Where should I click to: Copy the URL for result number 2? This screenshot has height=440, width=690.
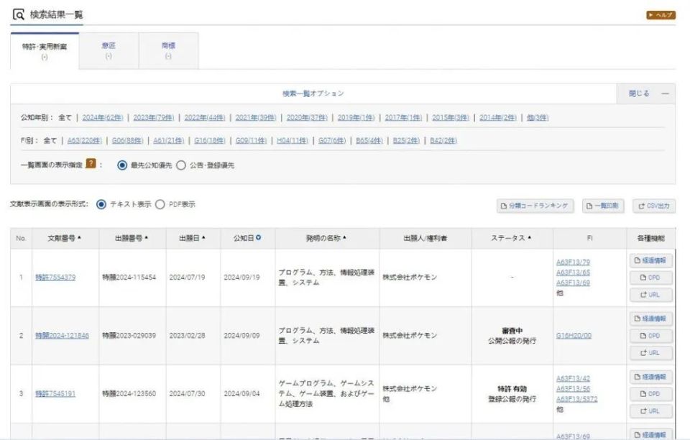pos(651,353)
